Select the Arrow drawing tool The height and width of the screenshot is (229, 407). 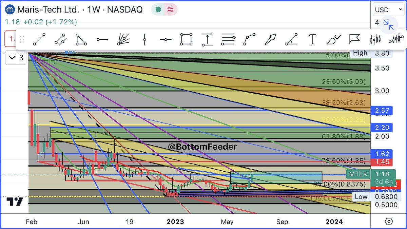click(x=270, y=39)
